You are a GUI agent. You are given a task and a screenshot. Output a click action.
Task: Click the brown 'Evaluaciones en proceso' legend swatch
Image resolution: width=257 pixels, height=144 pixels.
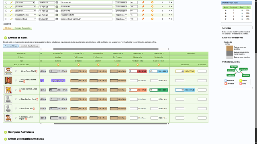230,48
